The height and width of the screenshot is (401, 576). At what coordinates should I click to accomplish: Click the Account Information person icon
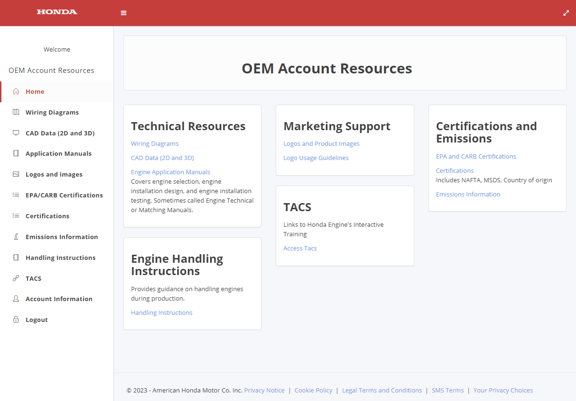(x=16, y=299)
